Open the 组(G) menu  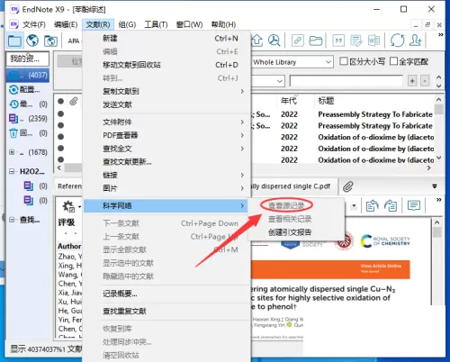pos(127,24)
